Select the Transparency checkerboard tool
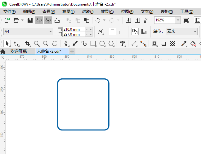 (172, 43)
